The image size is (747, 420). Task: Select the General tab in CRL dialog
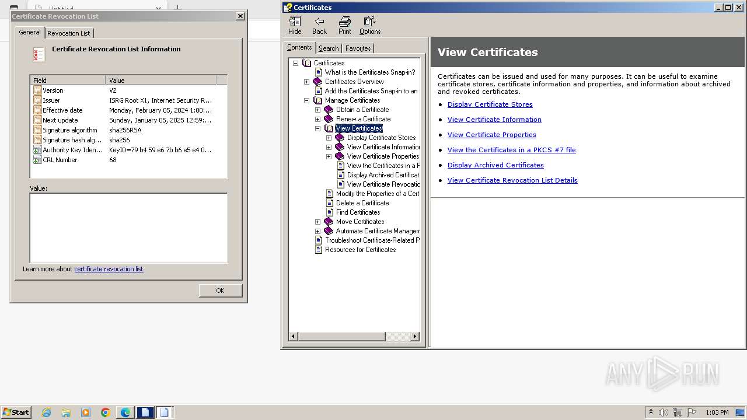30,32
